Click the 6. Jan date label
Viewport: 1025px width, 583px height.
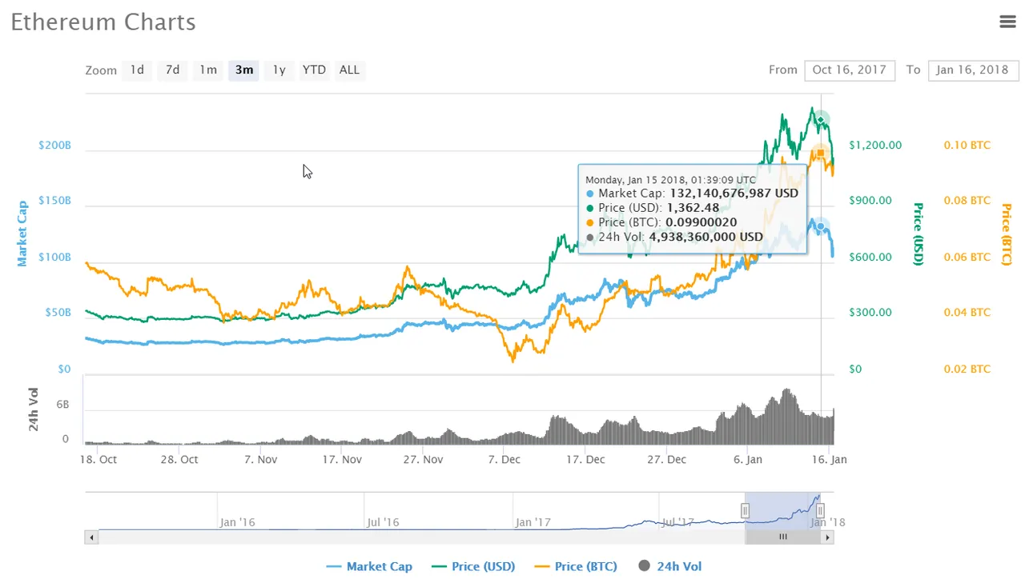[748, 460]
